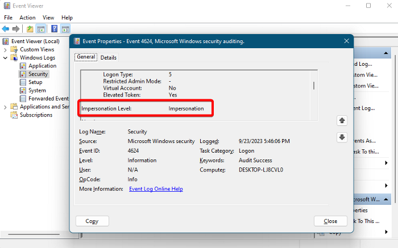The height and width of the screenshot is (248, 398).
Task: Click the Impersonation Level value text
Action: pyautogui.click(x=186, y=108)
